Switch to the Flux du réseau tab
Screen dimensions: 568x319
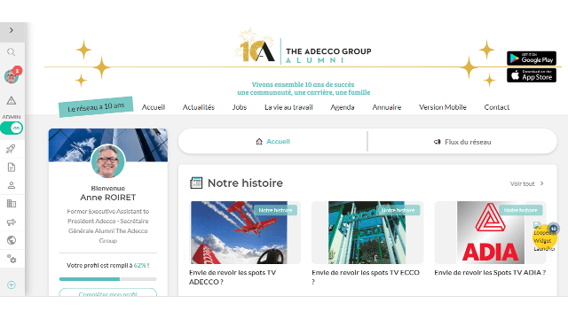click(x=462, y=142)
